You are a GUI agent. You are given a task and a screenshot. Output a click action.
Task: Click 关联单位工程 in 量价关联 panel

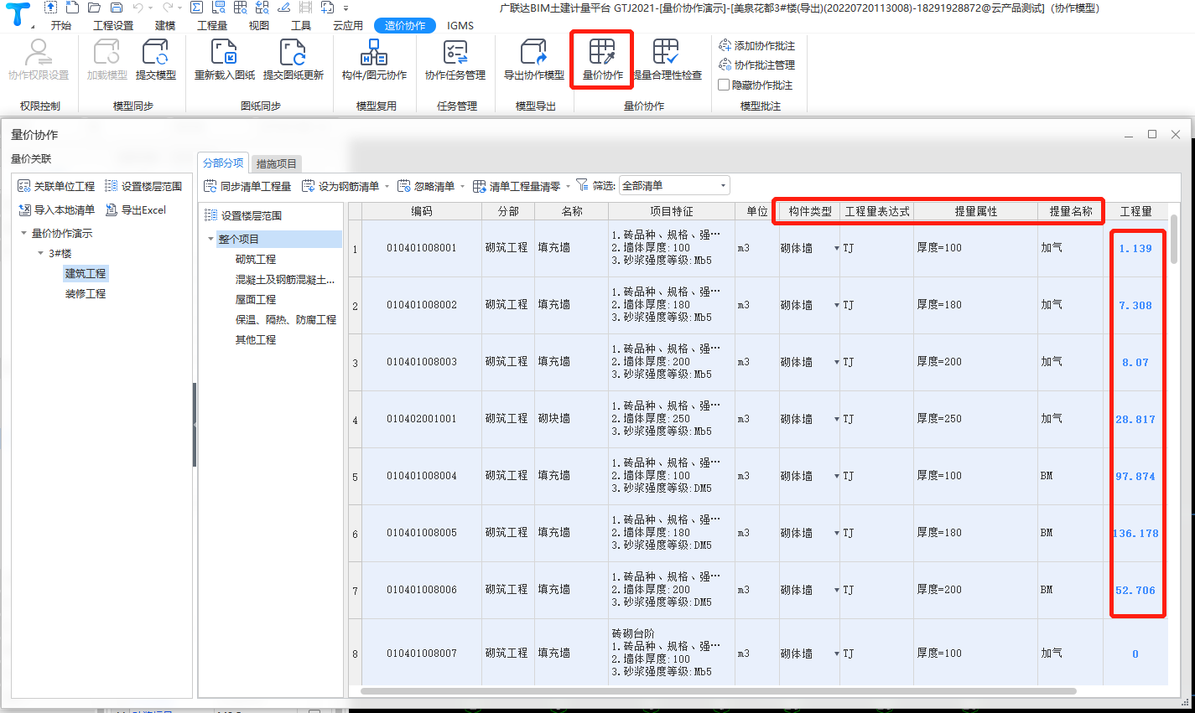pos(56,186)
